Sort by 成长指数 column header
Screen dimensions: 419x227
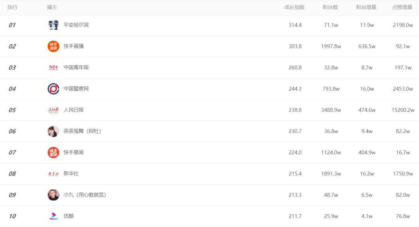294,7
